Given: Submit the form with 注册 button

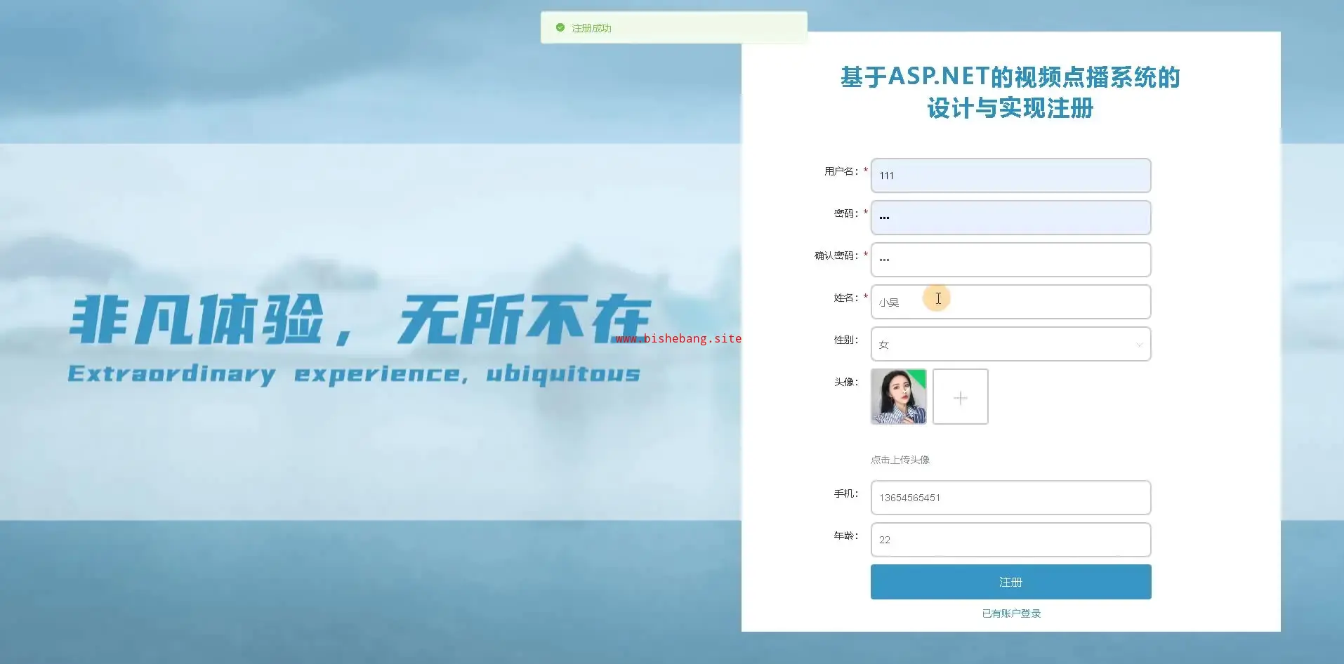Looking at the screenshot, I should (x=1010, y=582).
